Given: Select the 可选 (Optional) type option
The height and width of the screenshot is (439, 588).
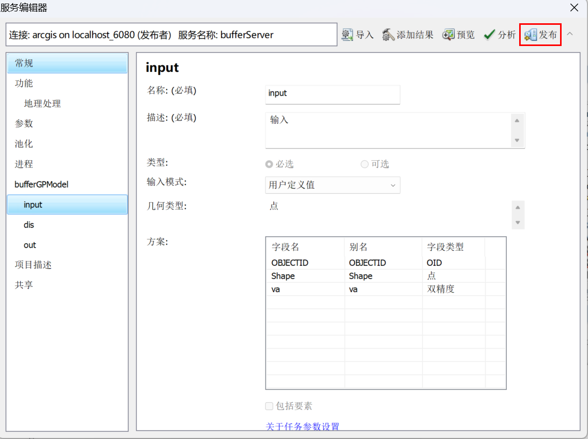Looking at the screenshot, I should 364,164.
